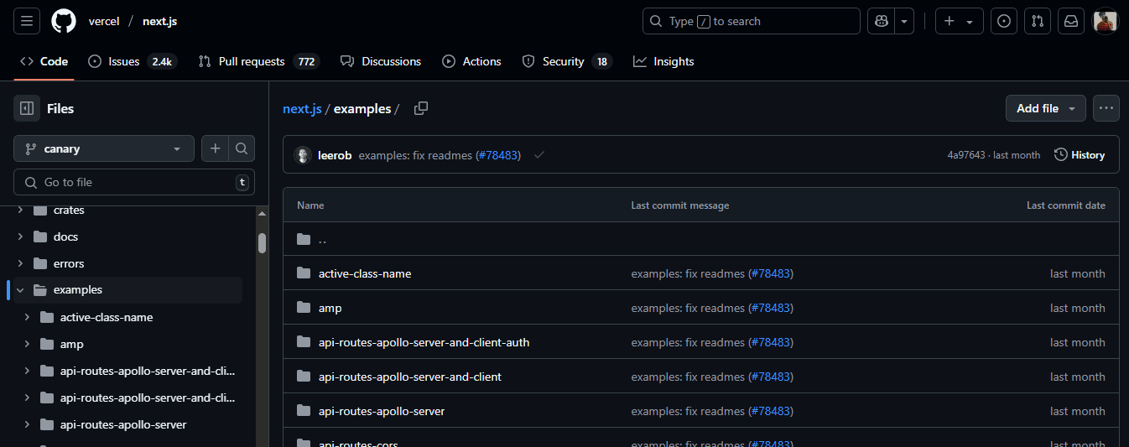Open active-class-name folder in file list
This screenshot has height=447, width=1129.
coord(365,273)
